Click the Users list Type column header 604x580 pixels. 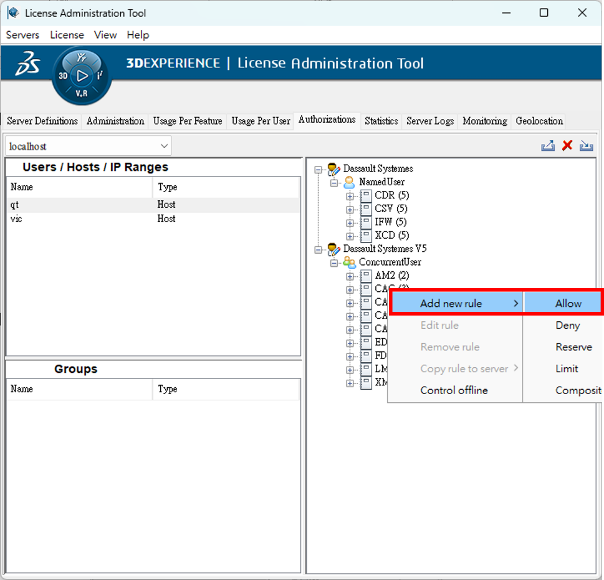(226, 187)
